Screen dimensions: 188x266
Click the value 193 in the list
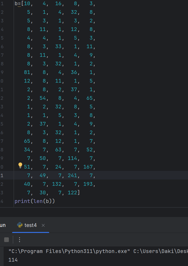coord(88,184)
